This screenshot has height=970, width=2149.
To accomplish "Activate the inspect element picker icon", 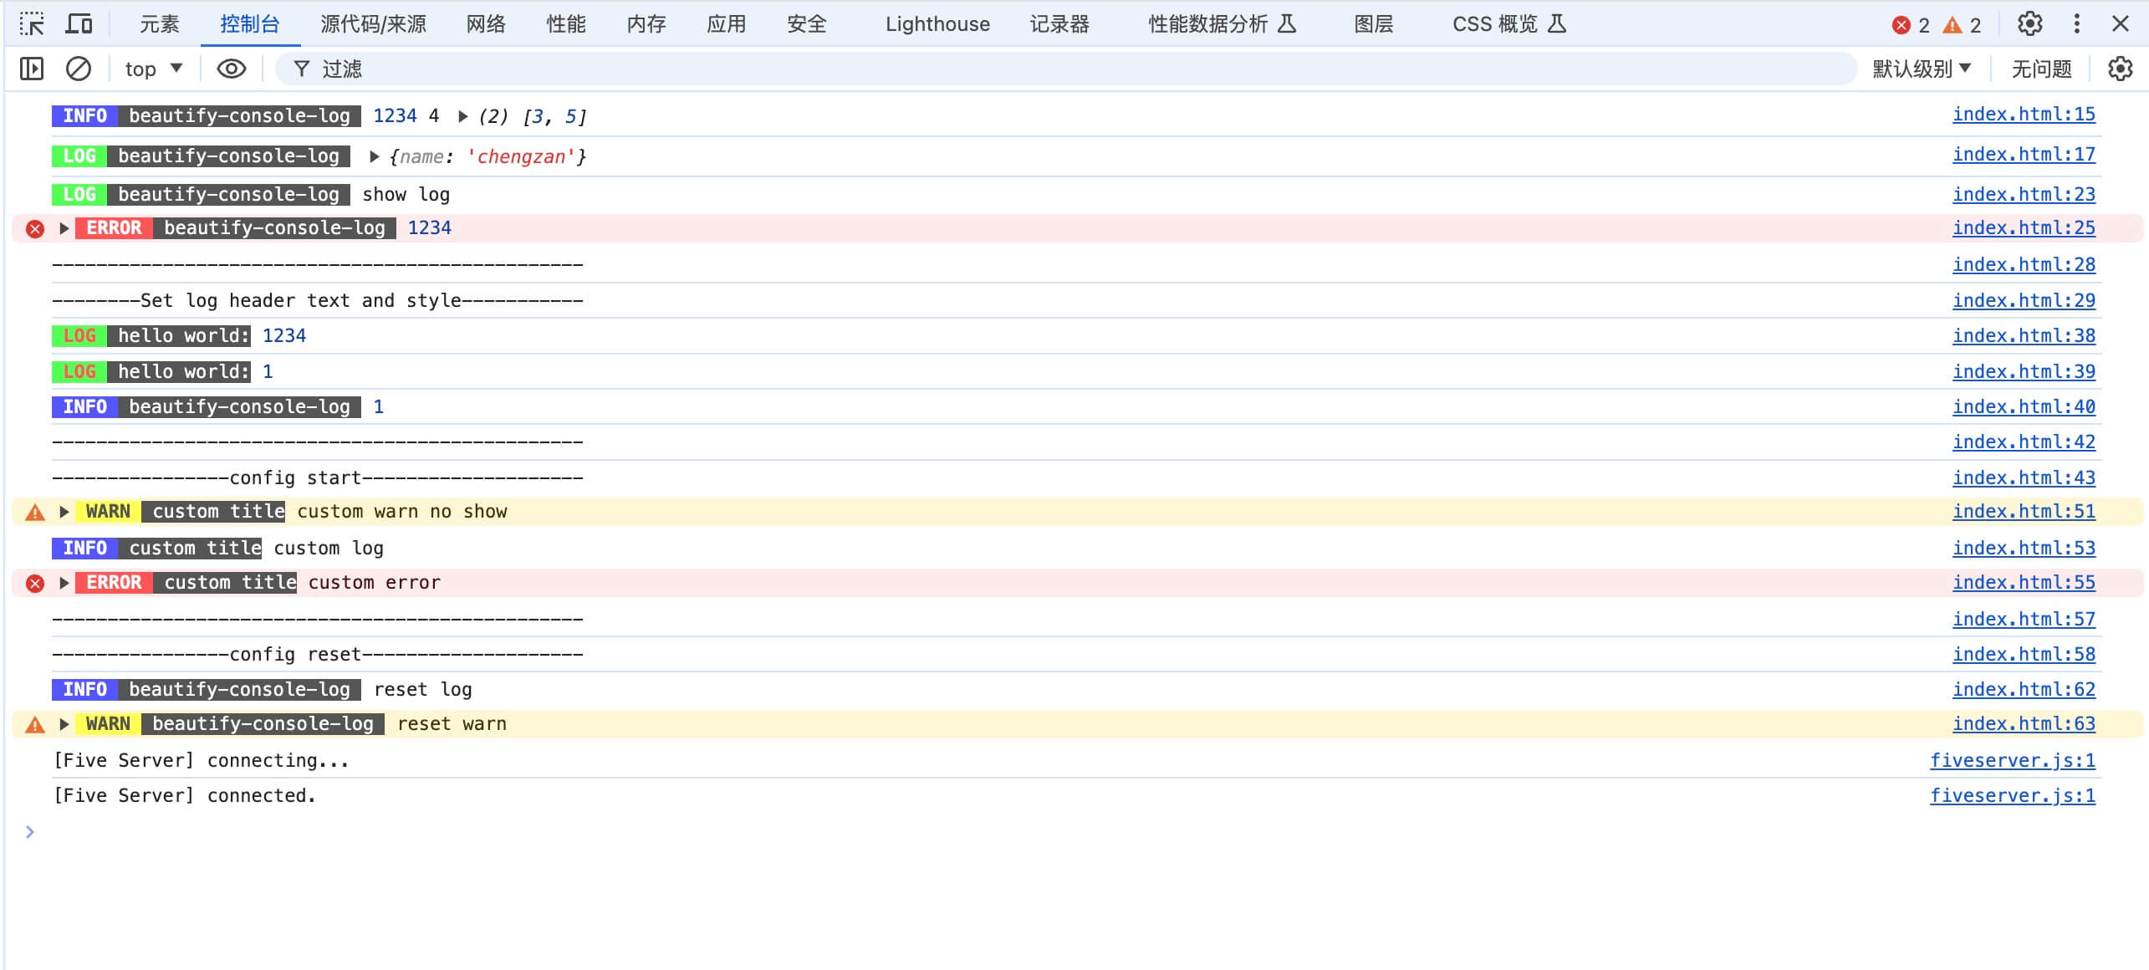I will click(32, 23).
